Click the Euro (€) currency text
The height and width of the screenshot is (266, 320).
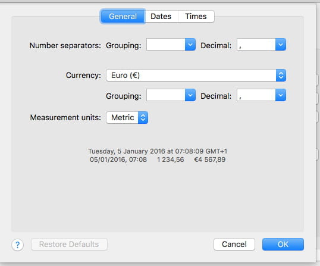[x=126, y=76]
